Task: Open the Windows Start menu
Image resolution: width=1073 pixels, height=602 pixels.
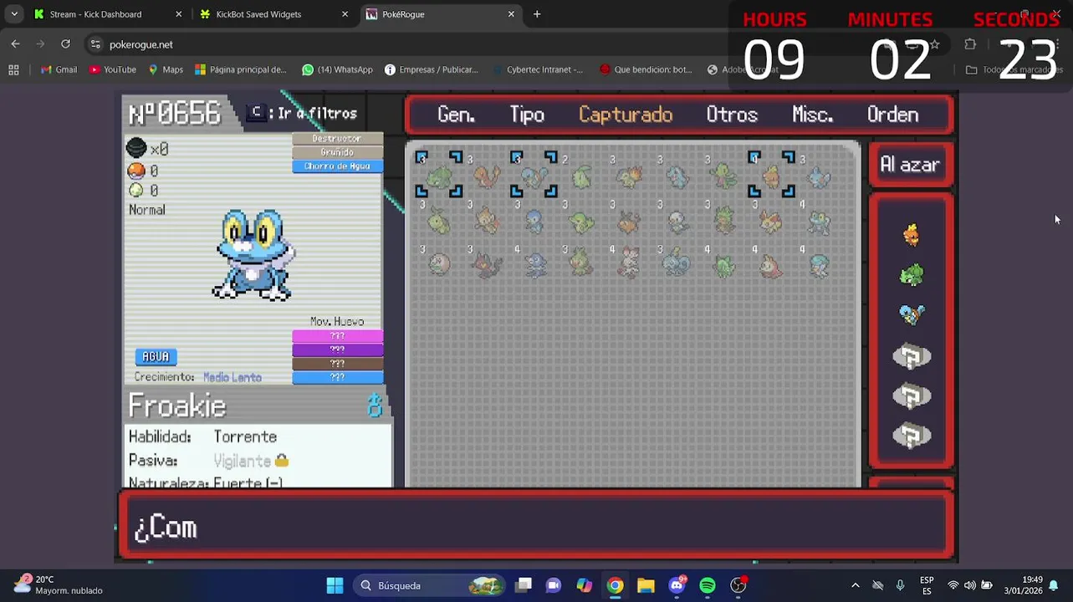Action: (x=335, y=585)
